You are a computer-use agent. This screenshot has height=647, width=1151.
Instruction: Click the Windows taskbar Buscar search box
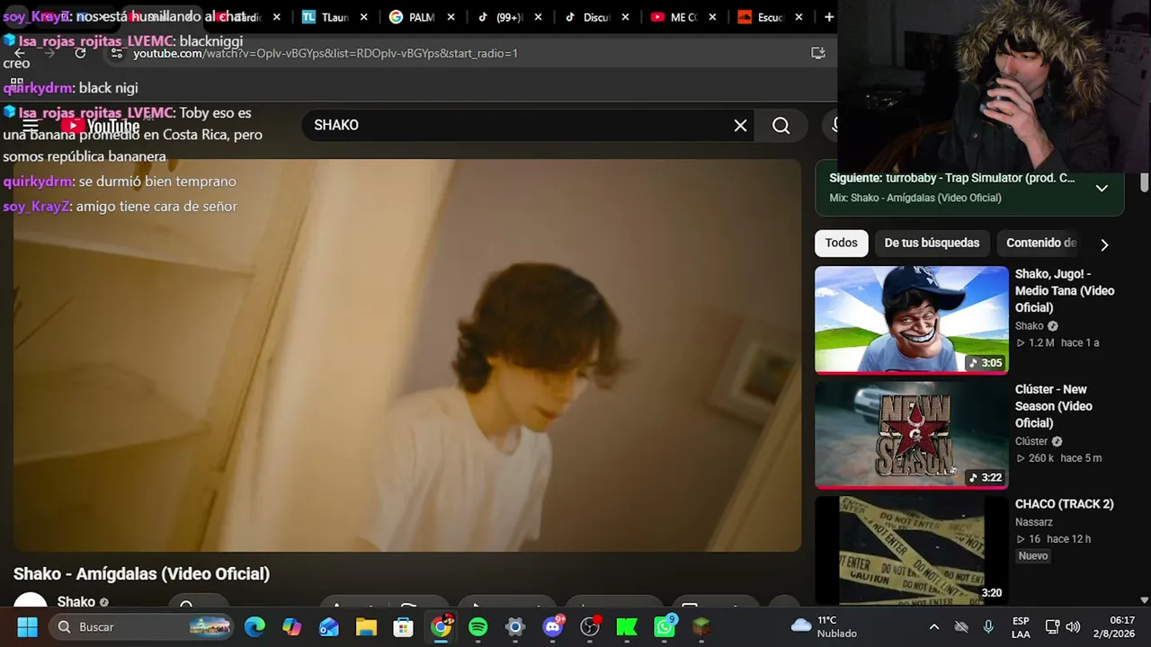(x=142, y=626)
